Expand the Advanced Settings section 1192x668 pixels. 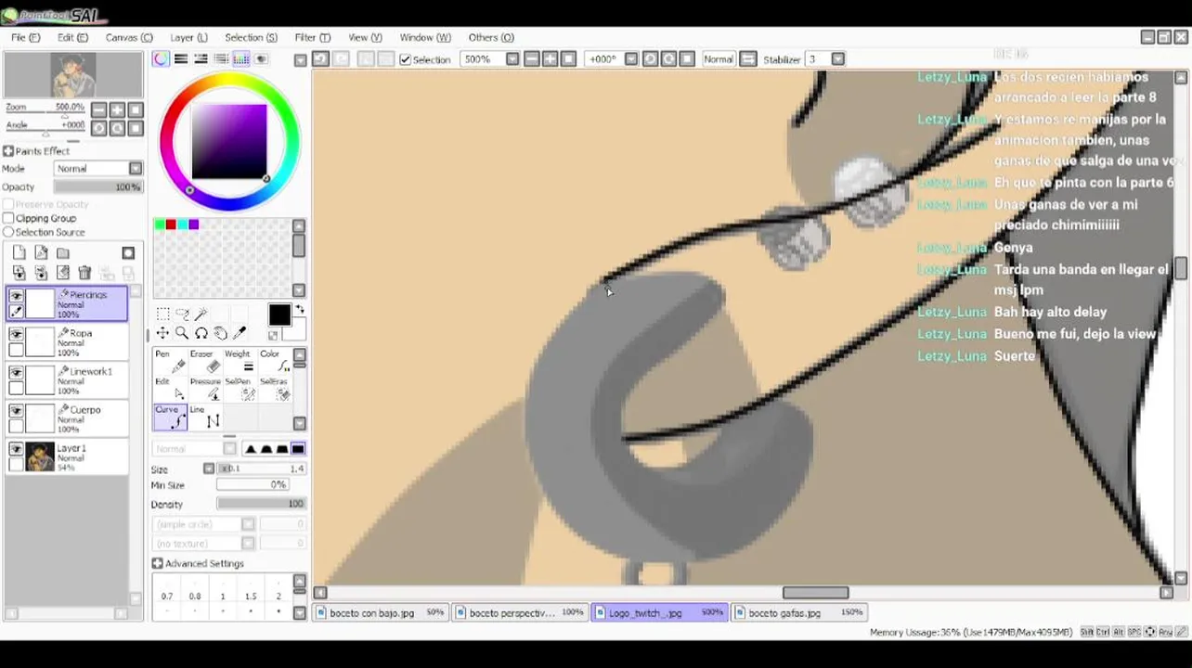pos(157,563)
